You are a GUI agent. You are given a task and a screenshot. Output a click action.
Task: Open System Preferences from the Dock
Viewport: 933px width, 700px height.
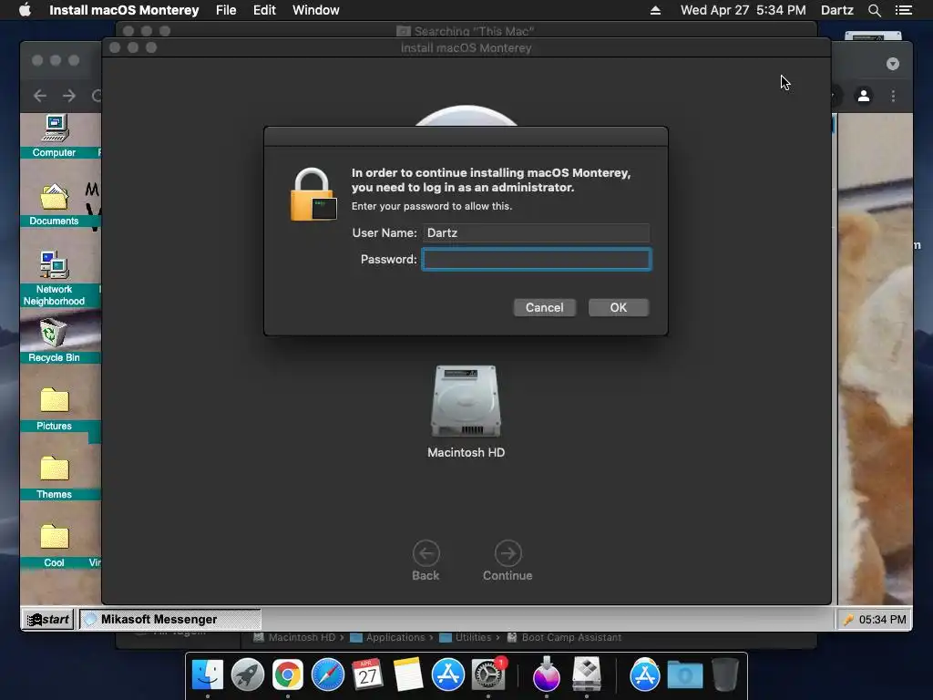pyautogui.click(x=488, y=675)
